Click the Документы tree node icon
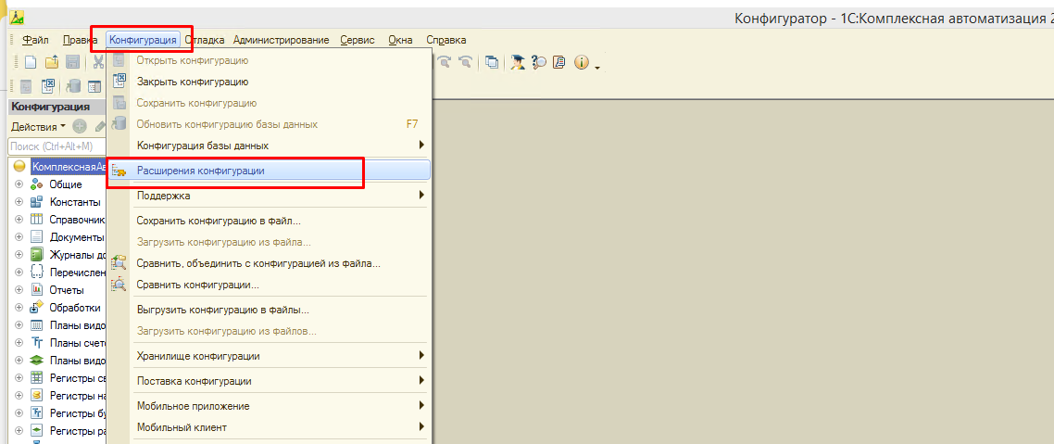 click(x=37, y=236)
